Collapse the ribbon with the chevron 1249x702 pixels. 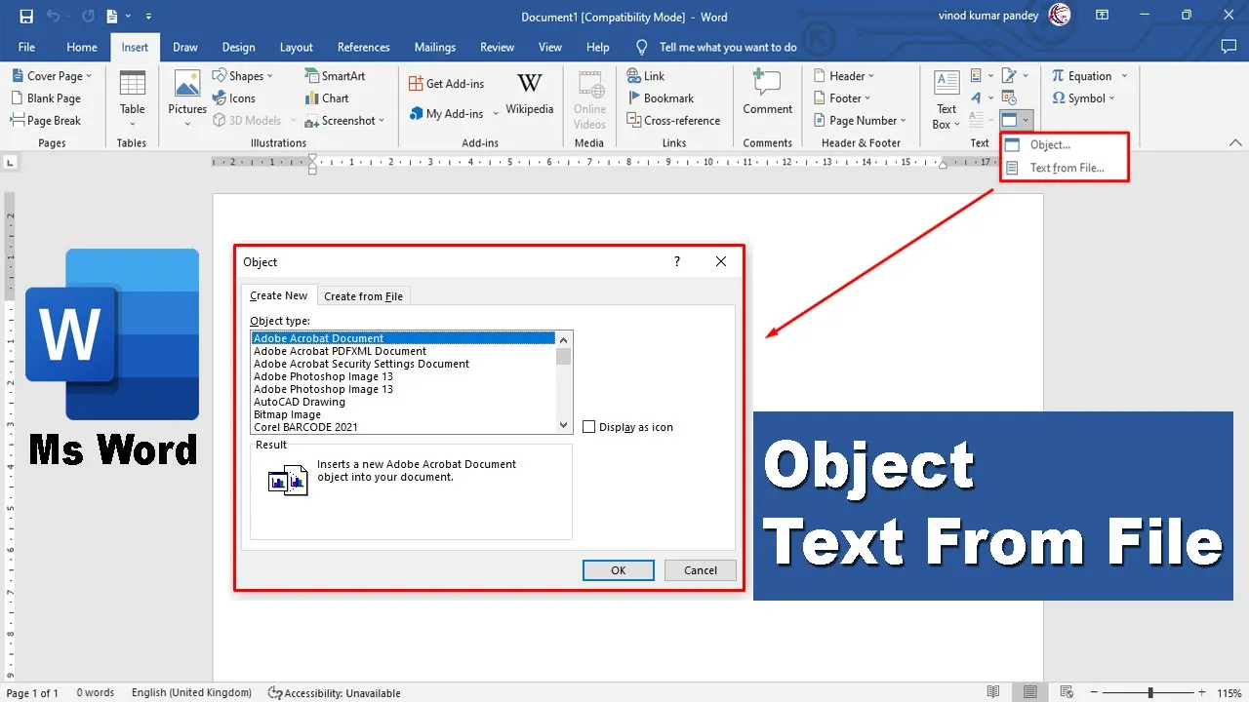(1236, 143)
